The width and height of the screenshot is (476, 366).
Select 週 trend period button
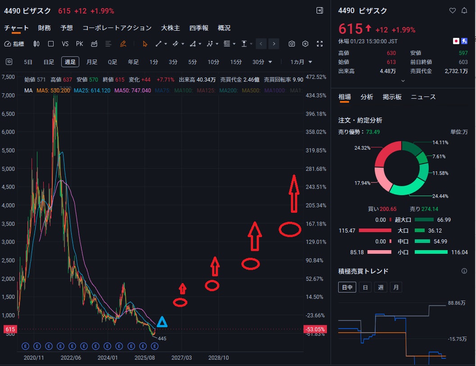pyautogui.click(x=381, y=287)
